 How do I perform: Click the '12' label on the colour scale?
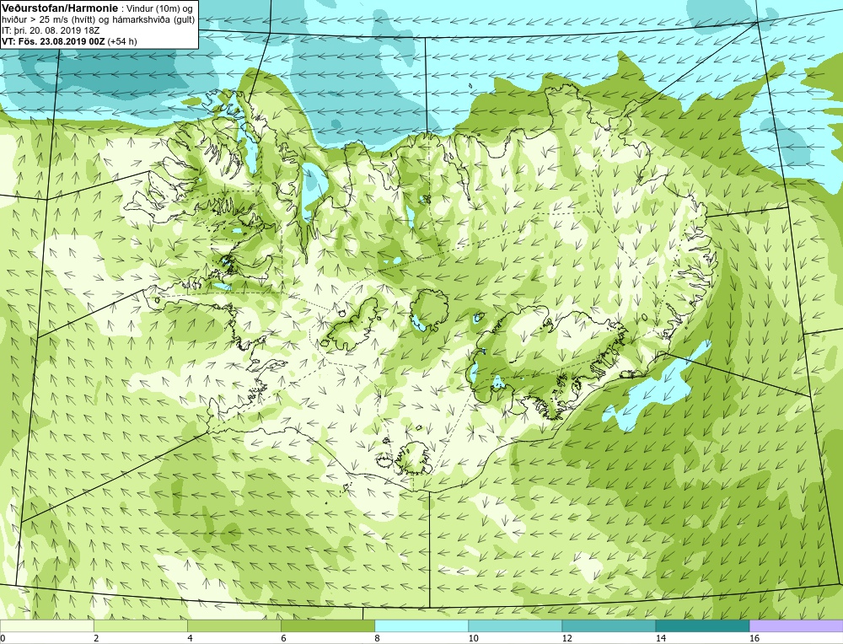coord(566,639)
